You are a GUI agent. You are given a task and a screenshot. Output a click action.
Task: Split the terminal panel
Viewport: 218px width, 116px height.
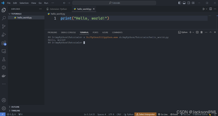pyautogui.click(x=197, y=32)
